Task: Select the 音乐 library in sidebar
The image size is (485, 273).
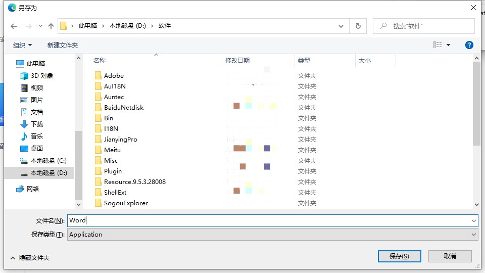Action: pyautogui.click(x=37, y=136)
